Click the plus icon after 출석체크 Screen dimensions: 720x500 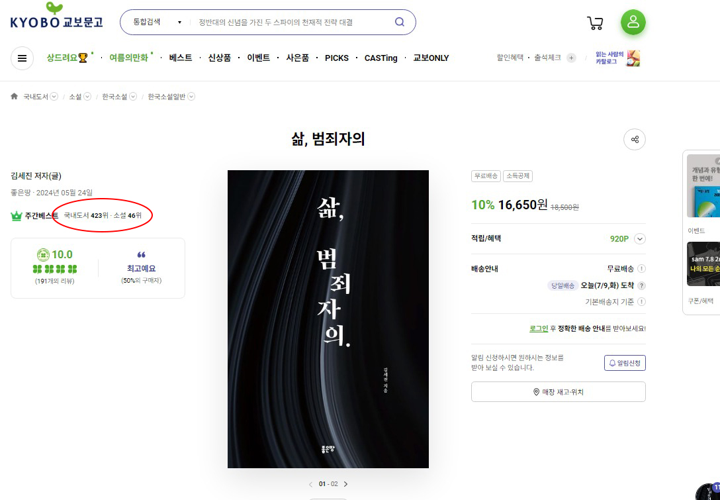[x=571, y=58]
